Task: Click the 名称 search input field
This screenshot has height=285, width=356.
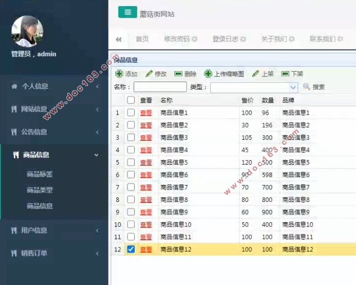Action: (x=160, y=87)
